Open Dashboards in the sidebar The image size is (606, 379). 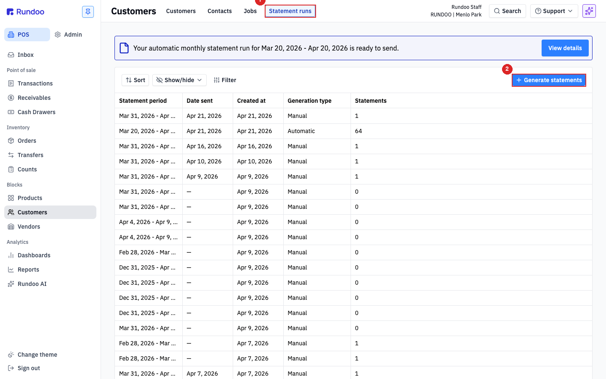[50, 255]
